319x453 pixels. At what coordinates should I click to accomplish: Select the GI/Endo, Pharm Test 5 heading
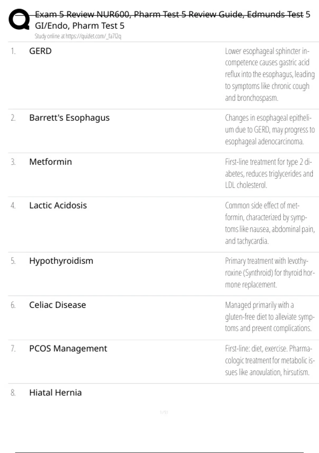click(79, 26)
